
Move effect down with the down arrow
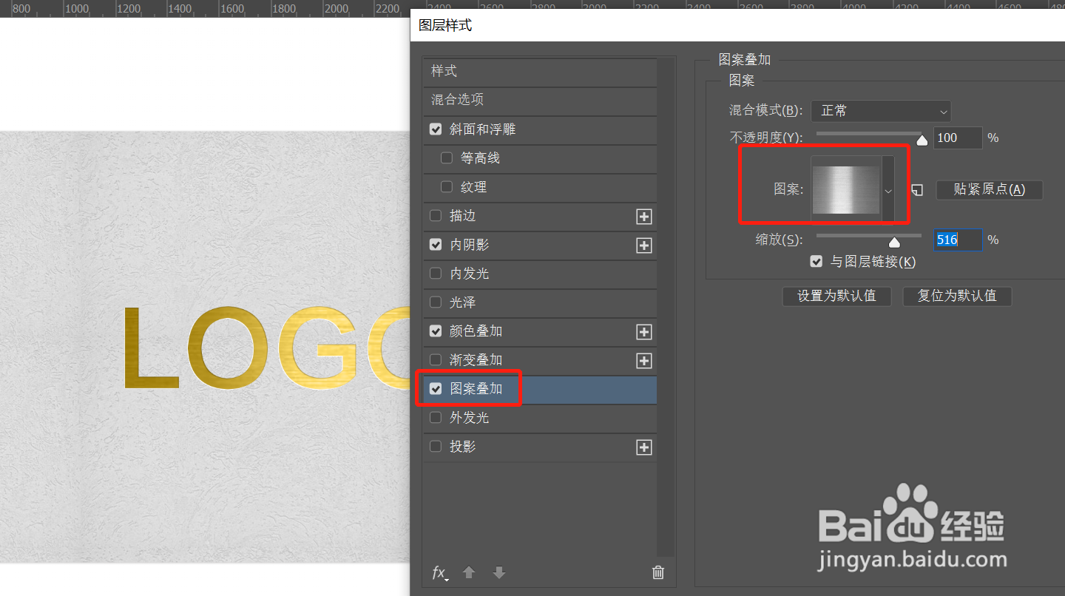click(x=499, y=572)
